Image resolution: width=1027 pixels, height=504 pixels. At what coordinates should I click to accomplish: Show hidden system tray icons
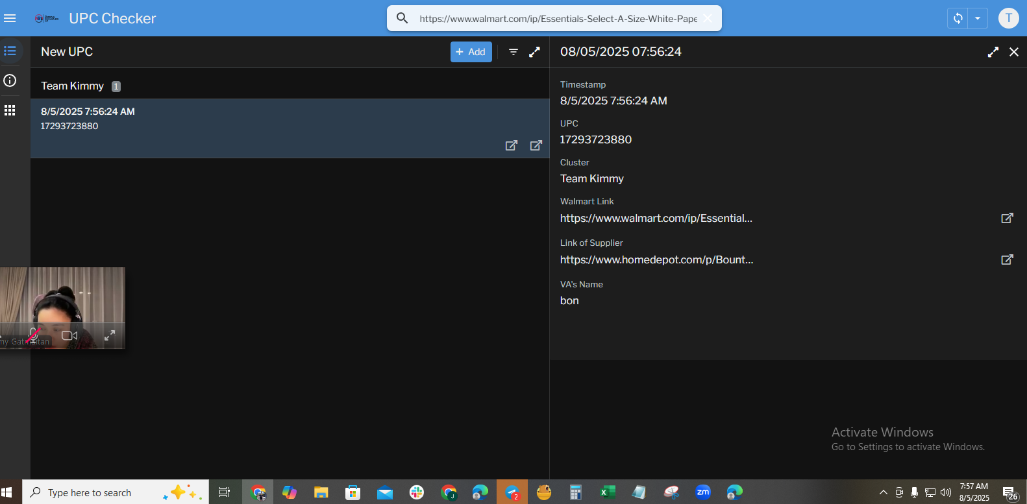[x=883, y=492]
